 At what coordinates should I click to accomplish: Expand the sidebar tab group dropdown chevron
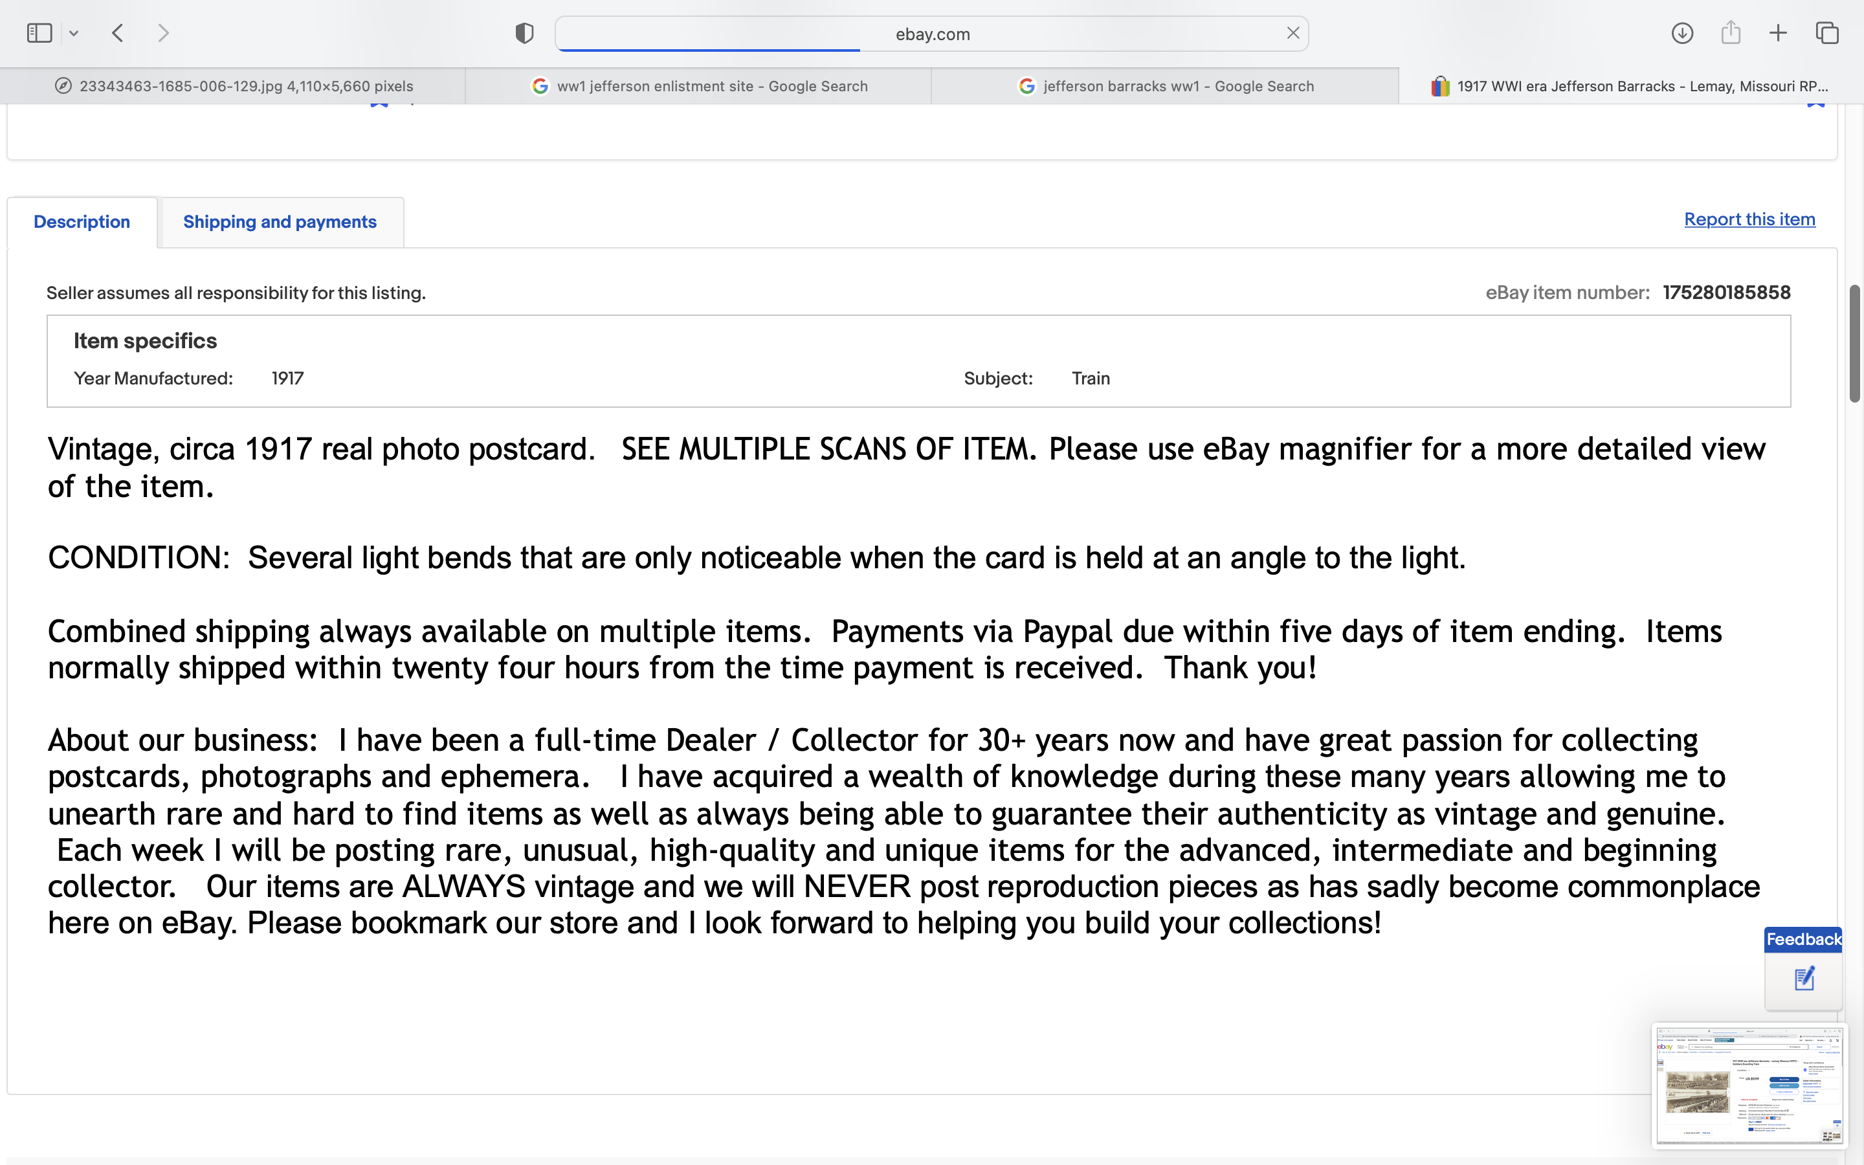tap(74, 33)
